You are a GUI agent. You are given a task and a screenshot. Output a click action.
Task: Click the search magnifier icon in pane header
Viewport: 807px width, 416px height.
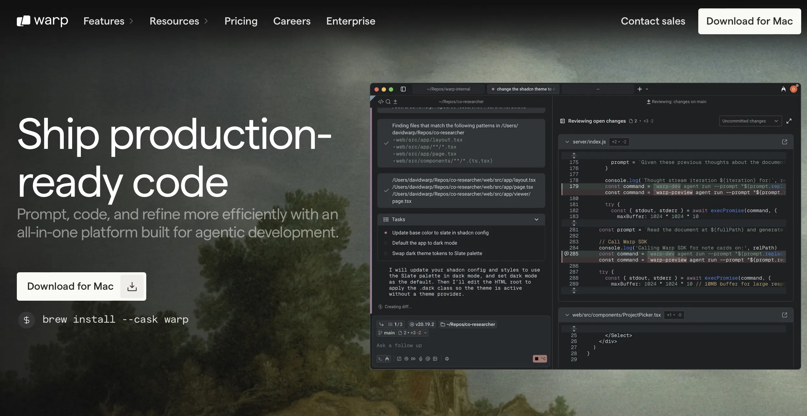point(388,101)
